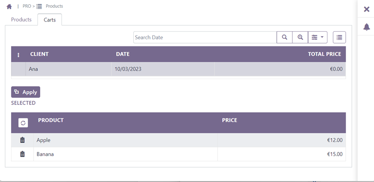
Task: Go to the home icon in breadcrumb
Action: tap(9, 6)
